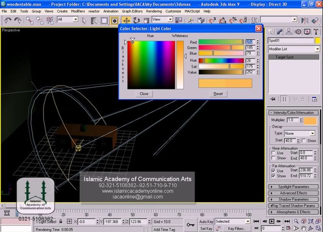Click the Pin Stack icon
The image size is (323, 232).
(x=273, y=99)
